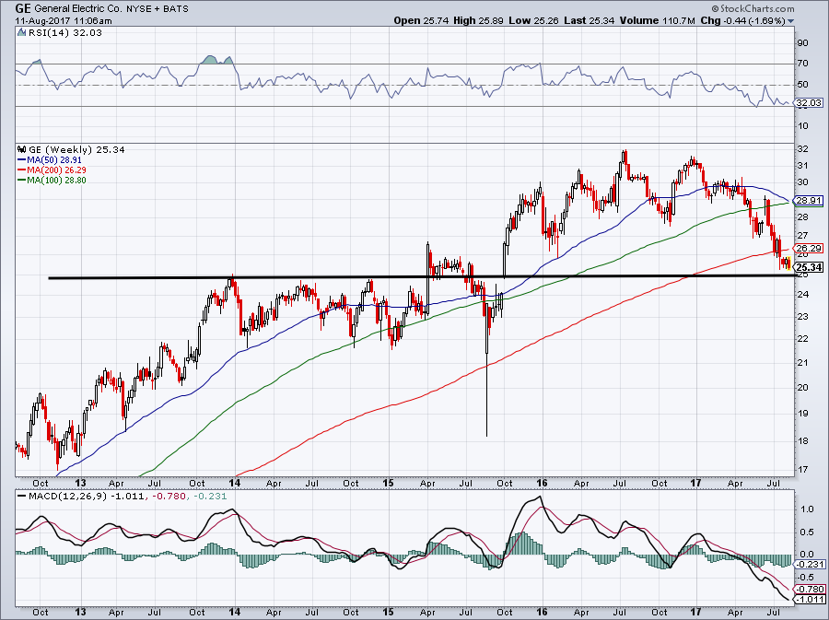Click the RSI indicator icon beside RSI(14)
Screen dimensions: 829x620
click(21, 32)
